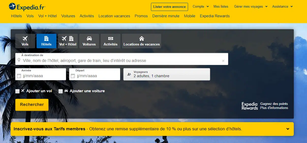The width and height of the screenshot is (307, 143).
Task: Open Hôtels in top navigation
Action: click(x=17, y=16)
